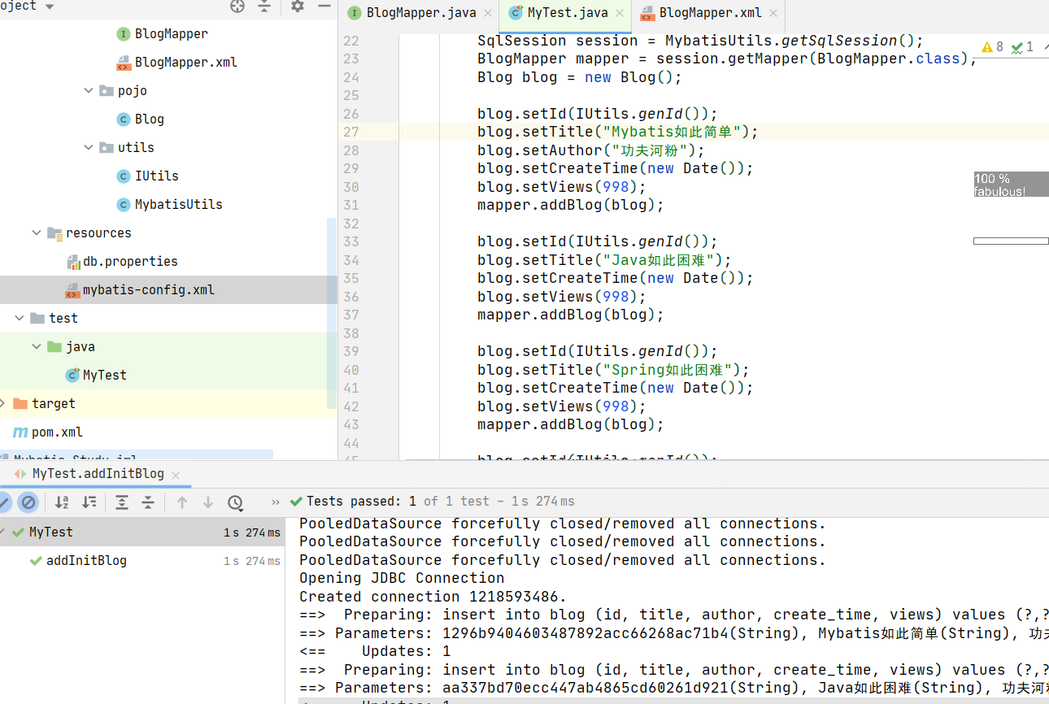The image size is (1049, 704).
Task: Hide the Project tool window
Action: pyautogui.click(x=324, y=7)
